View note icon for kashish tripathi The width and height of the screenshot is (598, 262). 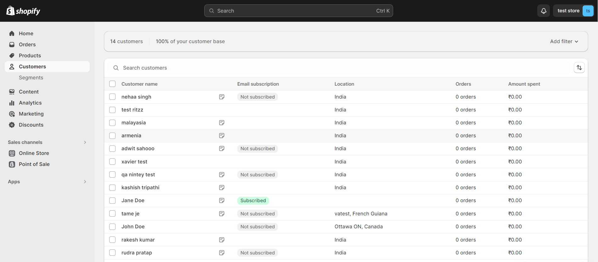222,187
